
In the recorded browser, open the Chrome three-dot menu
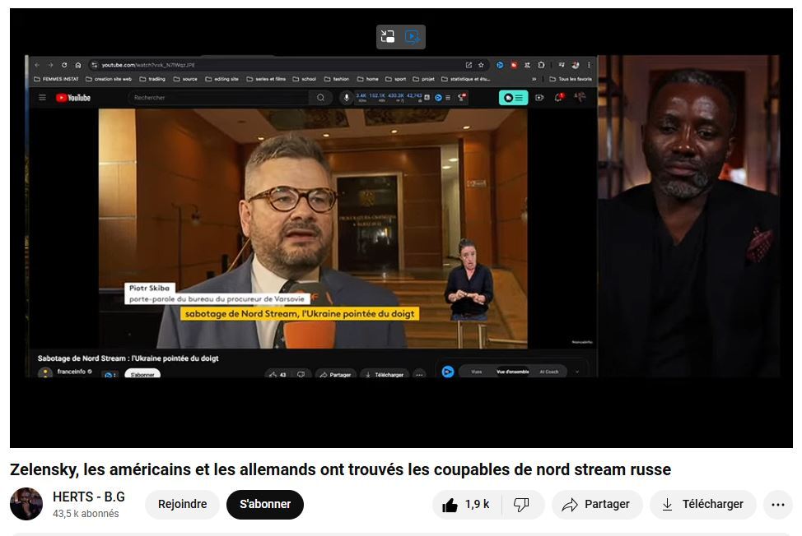(589, 65)
